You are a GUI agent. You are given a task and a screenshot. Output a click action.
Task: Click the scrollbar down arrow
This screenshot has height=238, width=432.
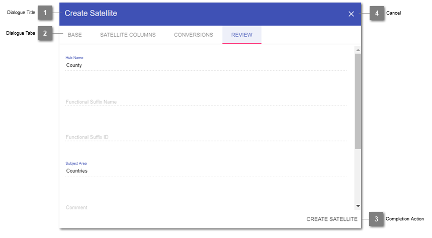(x=358, y=206)
